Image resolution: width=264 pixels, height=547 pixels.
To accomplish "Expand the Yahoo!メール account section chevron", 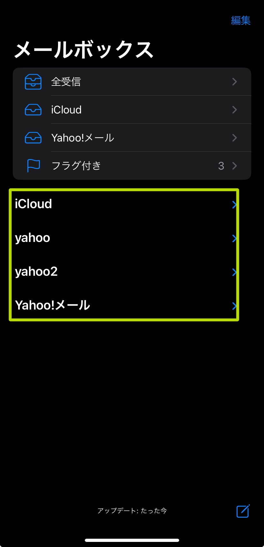I will [x=234, y=306].
